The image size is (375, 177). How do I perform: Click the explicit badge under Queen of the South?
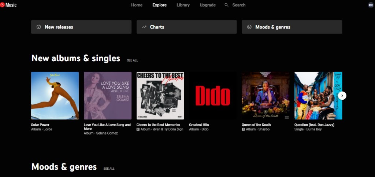click(243, 129)
